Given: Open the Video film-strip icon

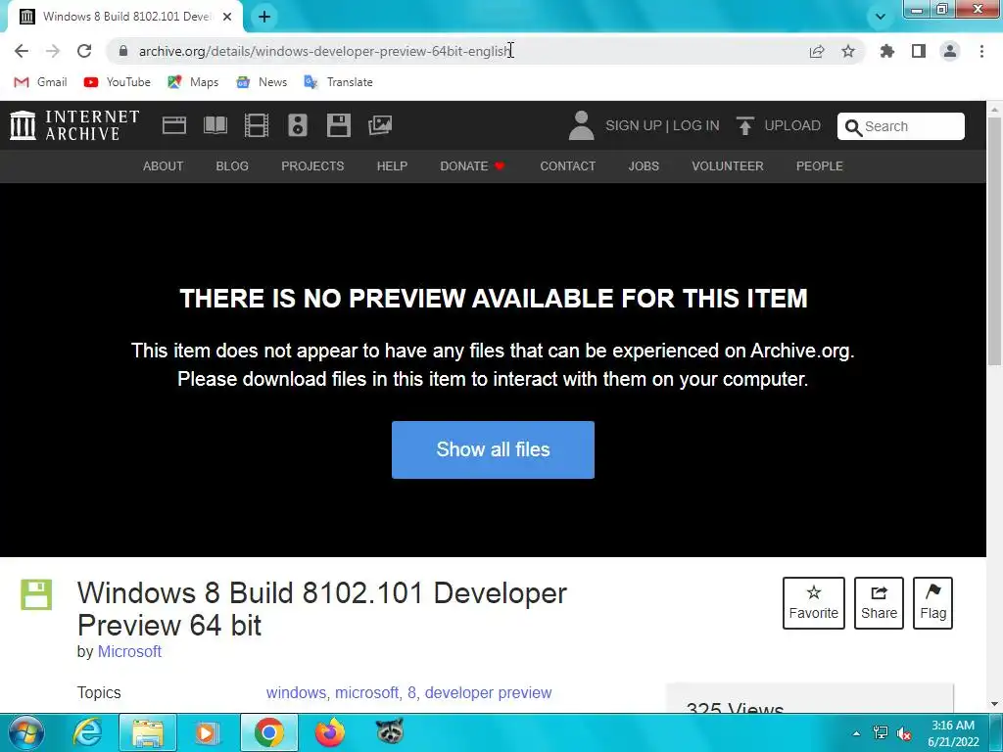Looking at the screenshot, I should click(257, 125).
